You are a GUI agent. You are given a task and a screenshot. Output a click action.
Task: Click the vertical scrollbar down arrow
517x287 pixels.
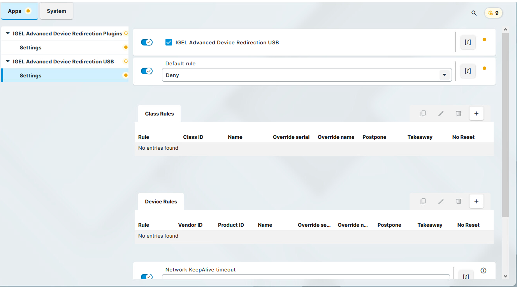click(505, 276)
